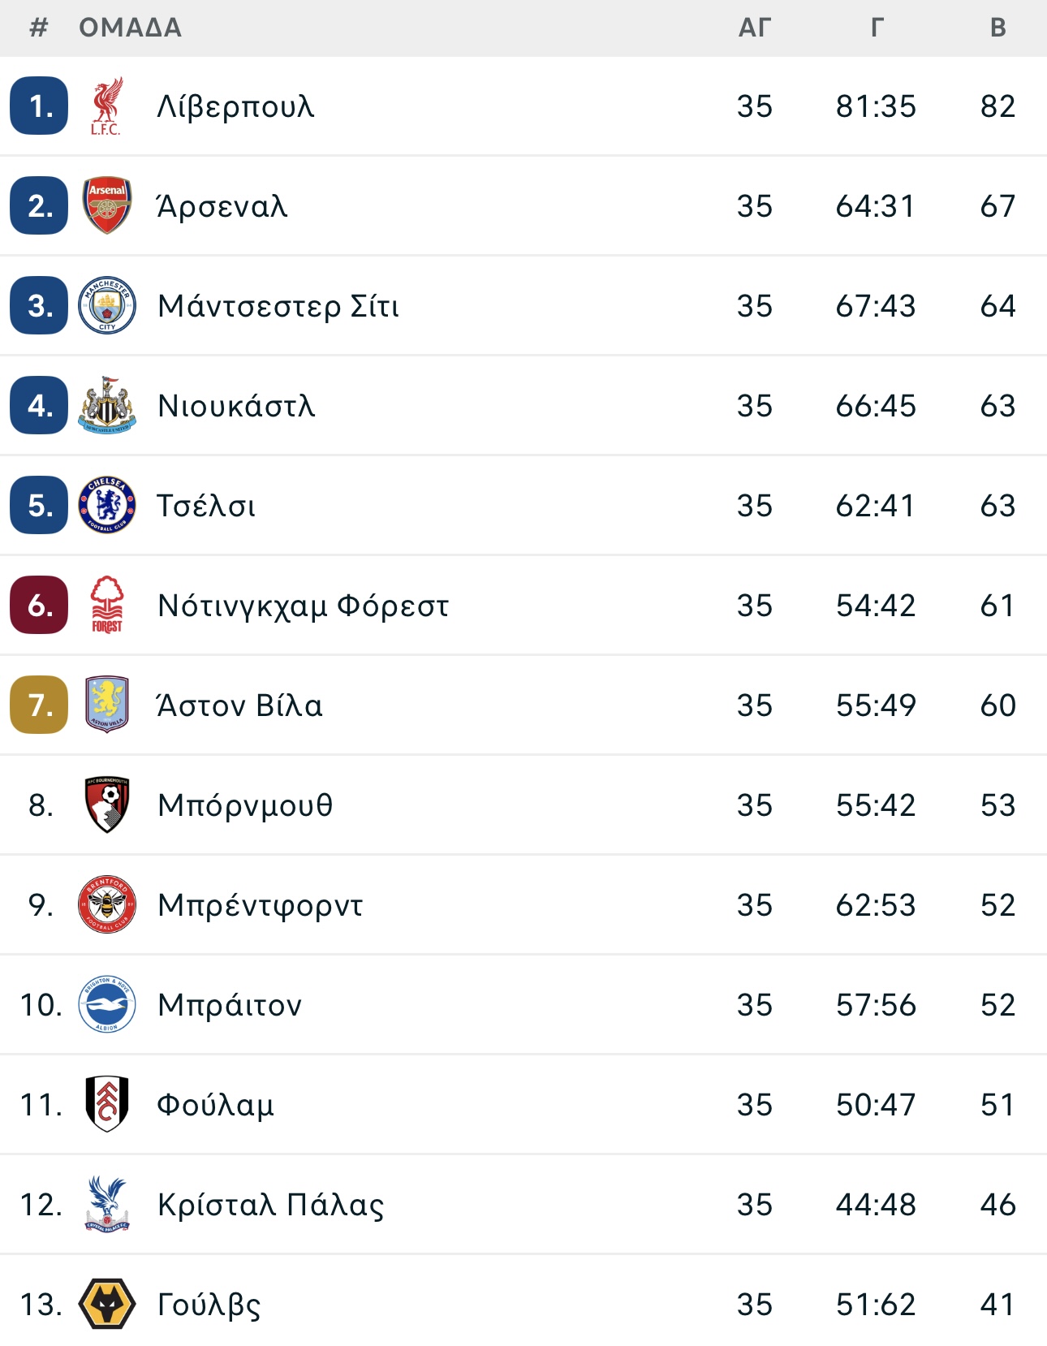Select the Newcastle United crest
1047x1346 pixels.
(x=107, y=405)
